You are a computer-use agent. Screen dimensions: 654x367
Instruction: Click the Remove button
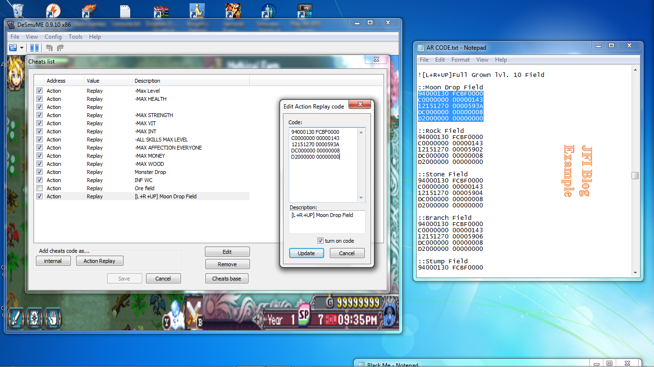pyautogui.click(x=227, y=264)
